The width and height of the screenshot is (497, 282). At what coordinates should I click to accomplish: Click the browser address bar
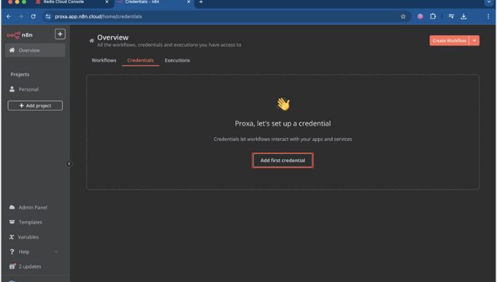click(x=211, y=17)
